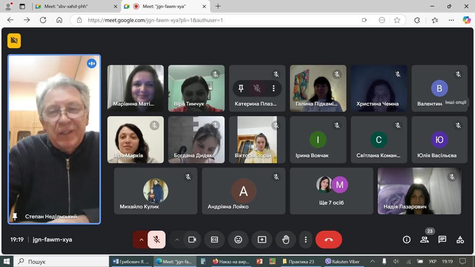Expand audio settings chevron beside microphone
Viewport: 475px width, 267px height.
point(141,239)
